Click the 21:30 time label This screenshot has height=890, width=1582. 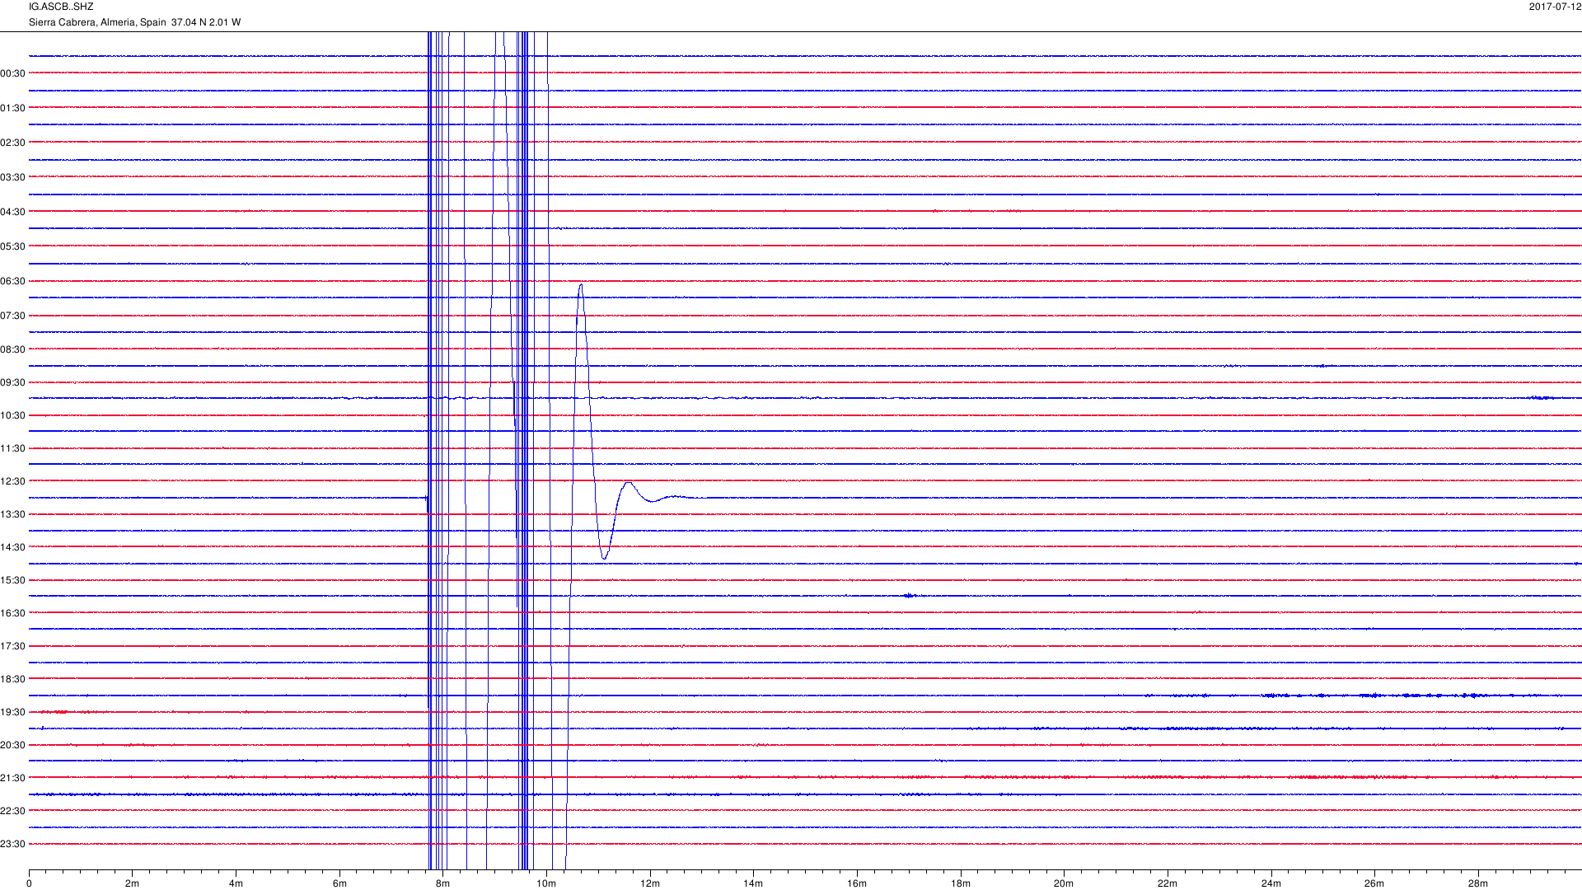[x=12, y=778]
